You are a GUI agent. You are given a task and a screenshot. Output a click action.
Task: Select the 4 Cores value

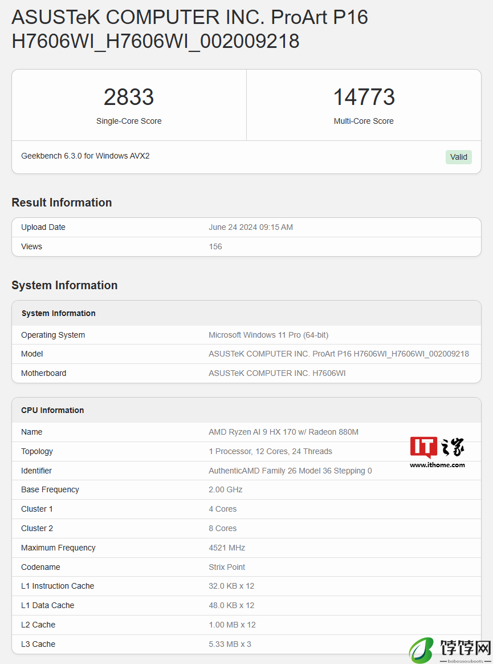[223, 509]
